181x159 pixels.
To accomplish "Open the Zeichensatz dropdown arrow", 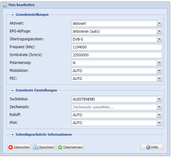I will tap(160, 107).
